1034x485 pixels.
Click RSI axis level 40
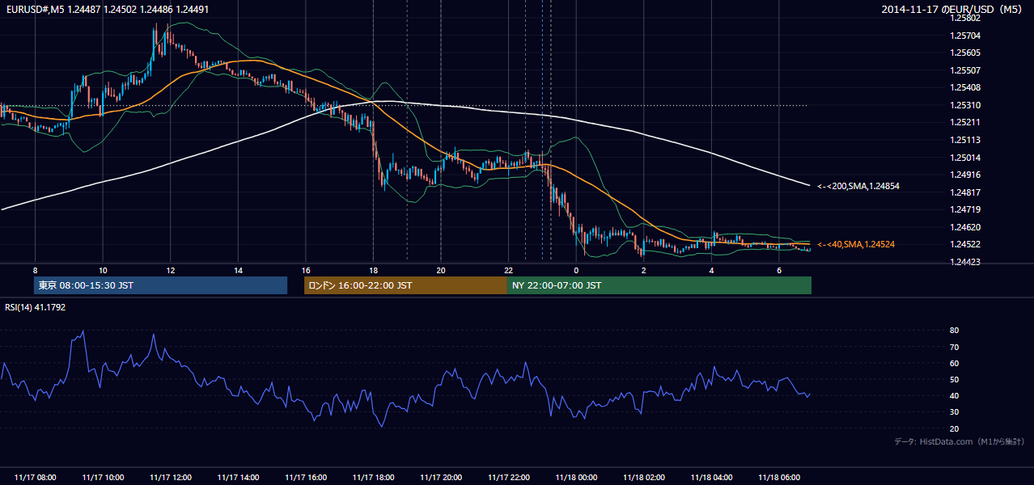(x=955, y=395)
